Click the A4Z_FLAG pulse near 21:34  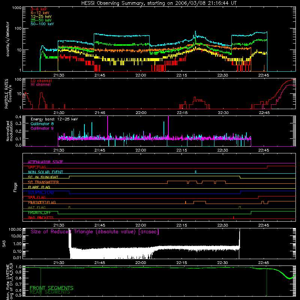pos(69,207)
